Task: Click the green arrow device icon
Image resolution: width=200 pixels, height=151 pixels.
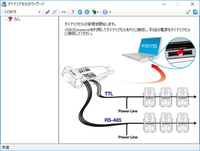Action: [94, 12]
